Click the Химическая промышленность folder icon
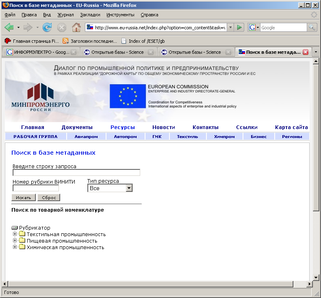This screenshot has width=321, height=298. click(x=22, y=247)
